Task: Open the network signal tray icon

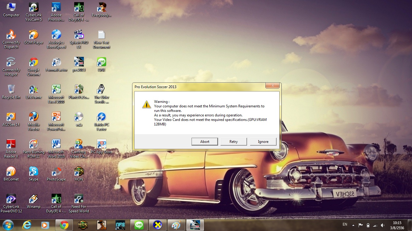Action: (375, 225)
